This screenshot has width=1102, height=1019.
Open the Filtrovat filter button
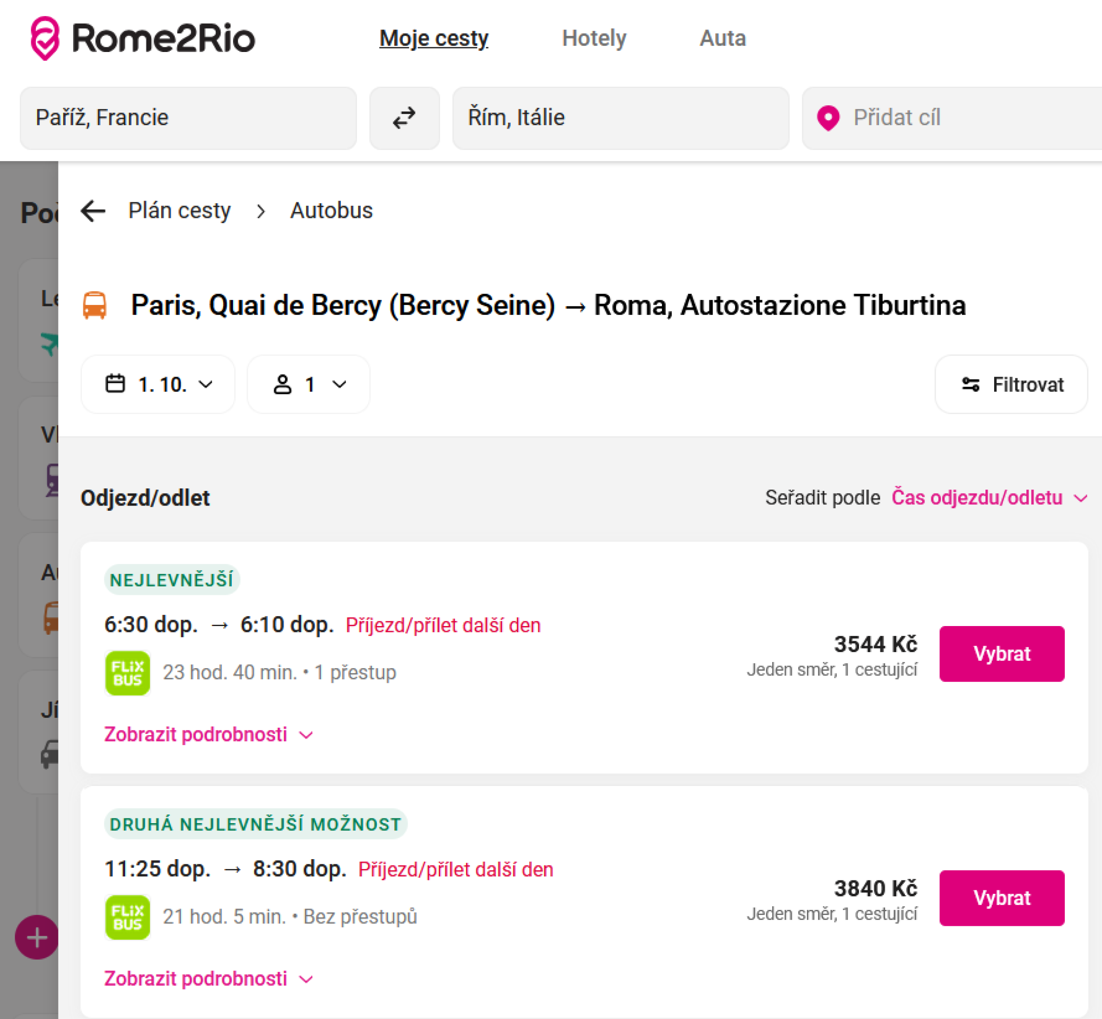coord(1011,384)
